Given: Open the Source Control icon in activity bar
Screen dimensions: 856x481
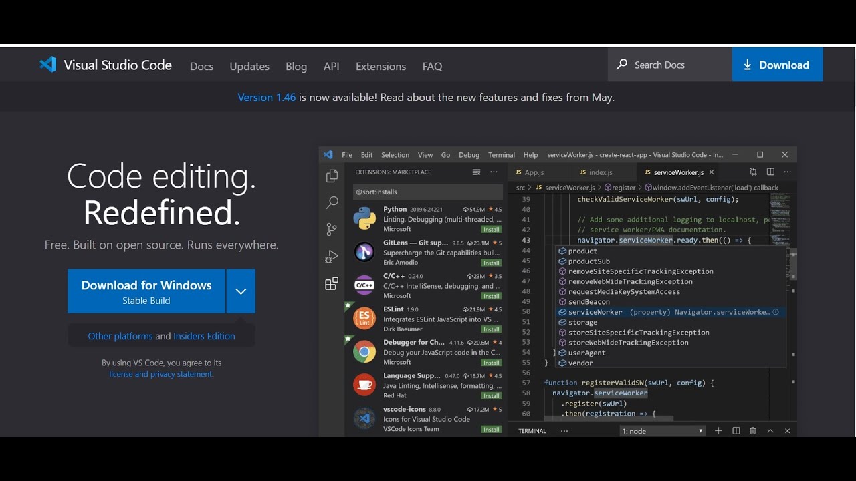Looking at the screenshot, I should coord(332,230).
